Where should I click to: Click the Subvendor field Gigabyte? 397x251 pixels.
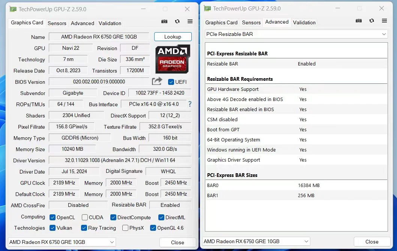73,93
